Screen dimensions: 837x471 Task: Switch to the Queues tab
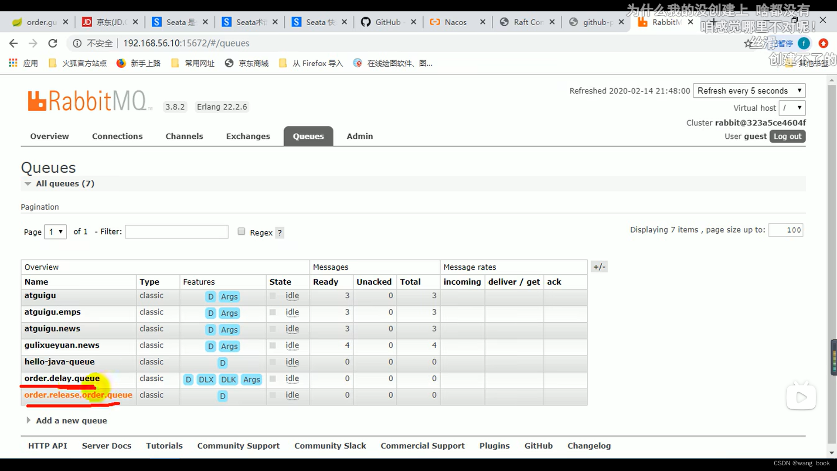pos(309,137)
